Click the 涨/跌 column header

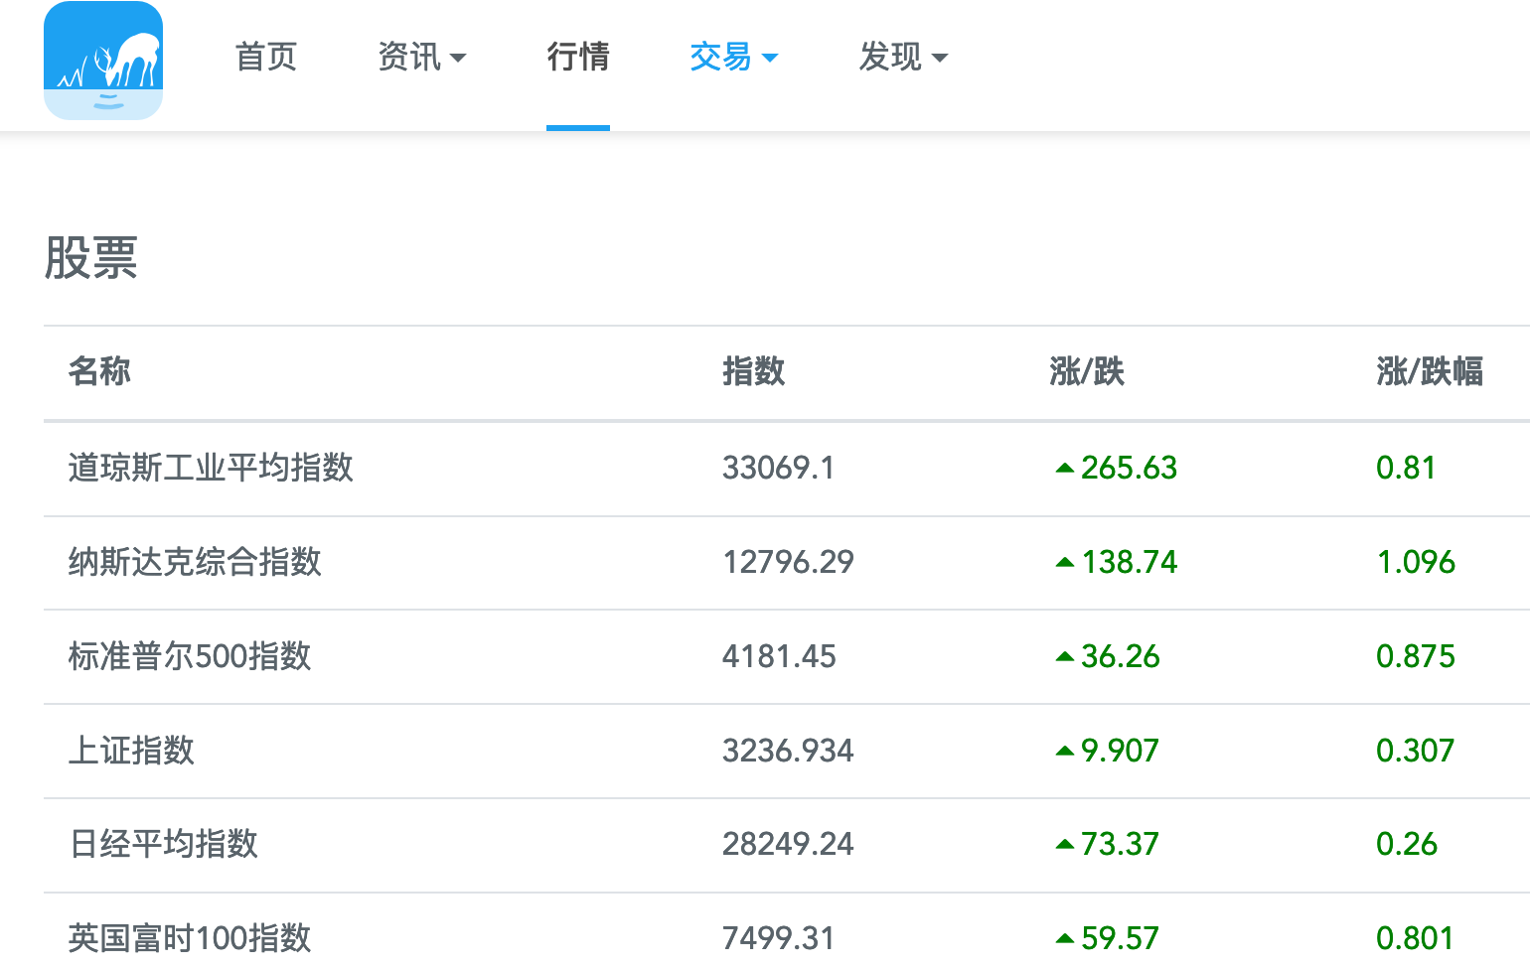click(x=1086, y=371)
